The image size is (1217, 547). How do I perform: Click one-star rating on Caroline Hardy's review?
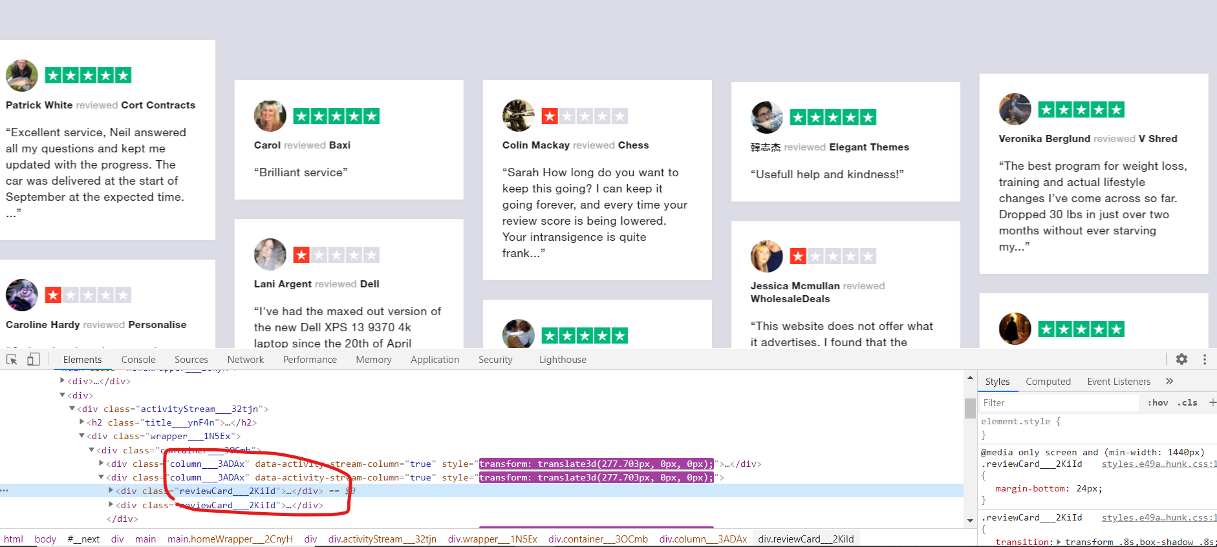click(x=88, y=295)
